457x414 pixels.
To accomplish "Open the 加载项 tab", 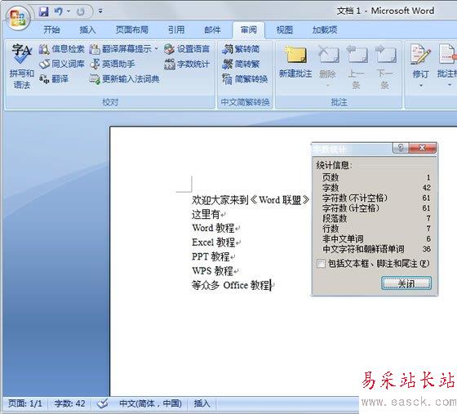I will point(325,29).
